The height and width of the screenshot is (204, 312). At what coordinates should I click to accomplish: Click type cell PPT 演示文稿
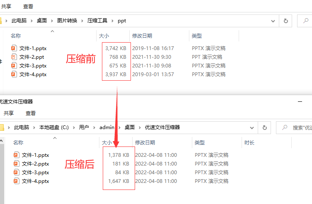[x=207, y=57]
